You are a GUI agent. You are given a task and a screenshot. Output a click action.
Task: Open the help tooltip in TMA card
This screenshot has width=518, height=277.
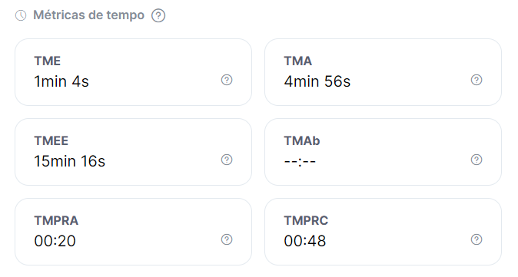click(476, 80)
